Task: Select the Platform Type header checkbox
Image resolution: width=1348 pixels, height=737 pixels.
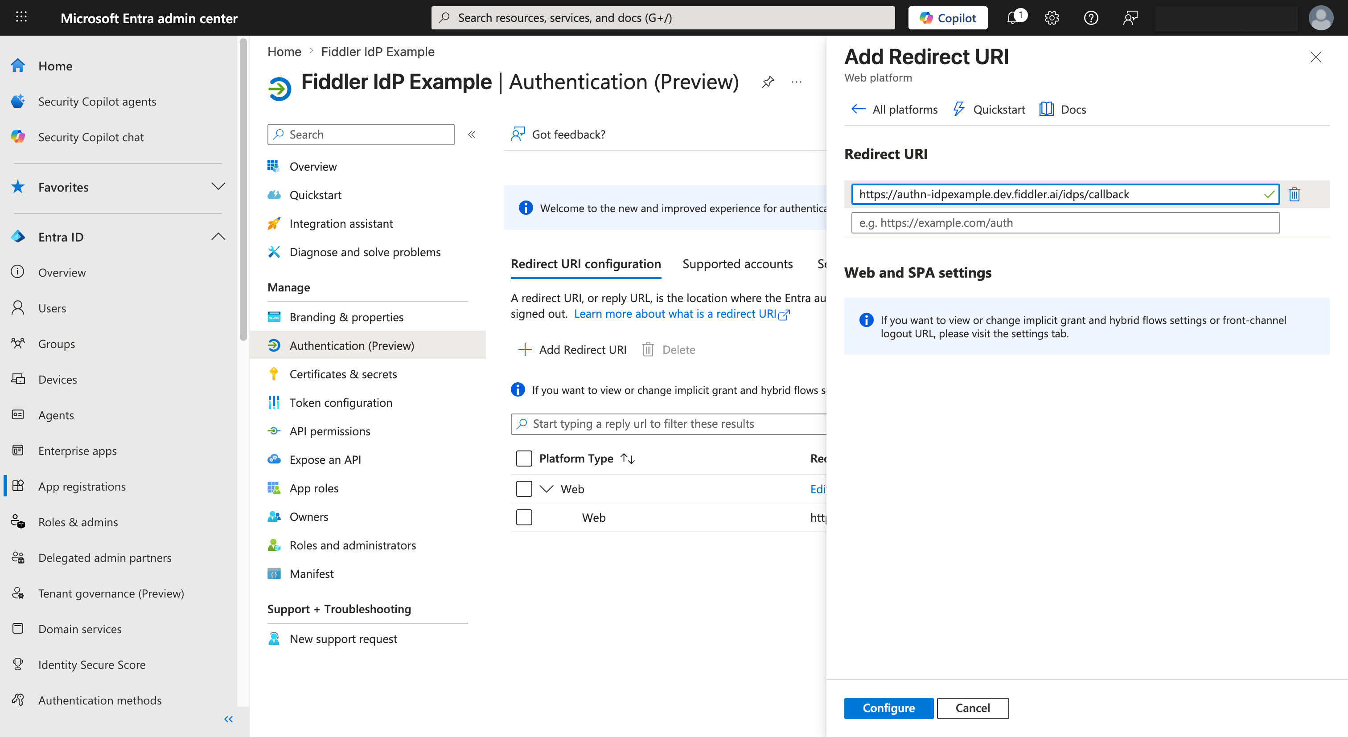Action: tap(524, 458)
